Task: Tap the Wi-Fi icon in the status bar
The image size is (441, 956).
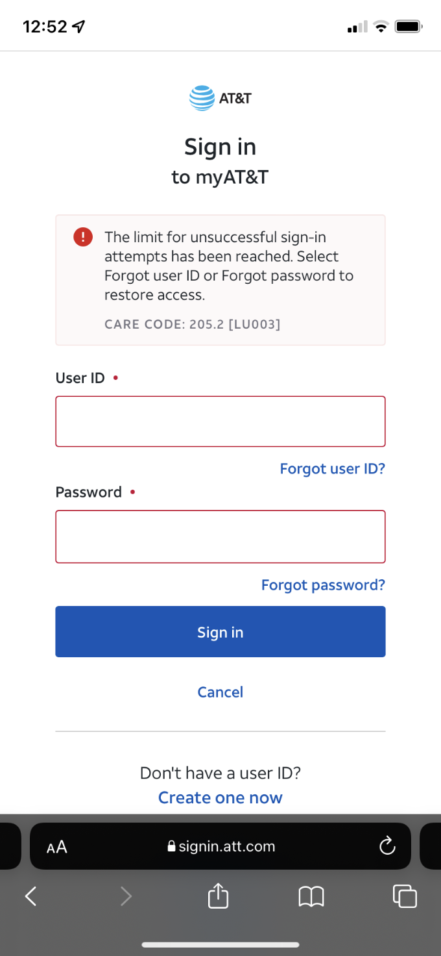Action: (x=381, y=26)
